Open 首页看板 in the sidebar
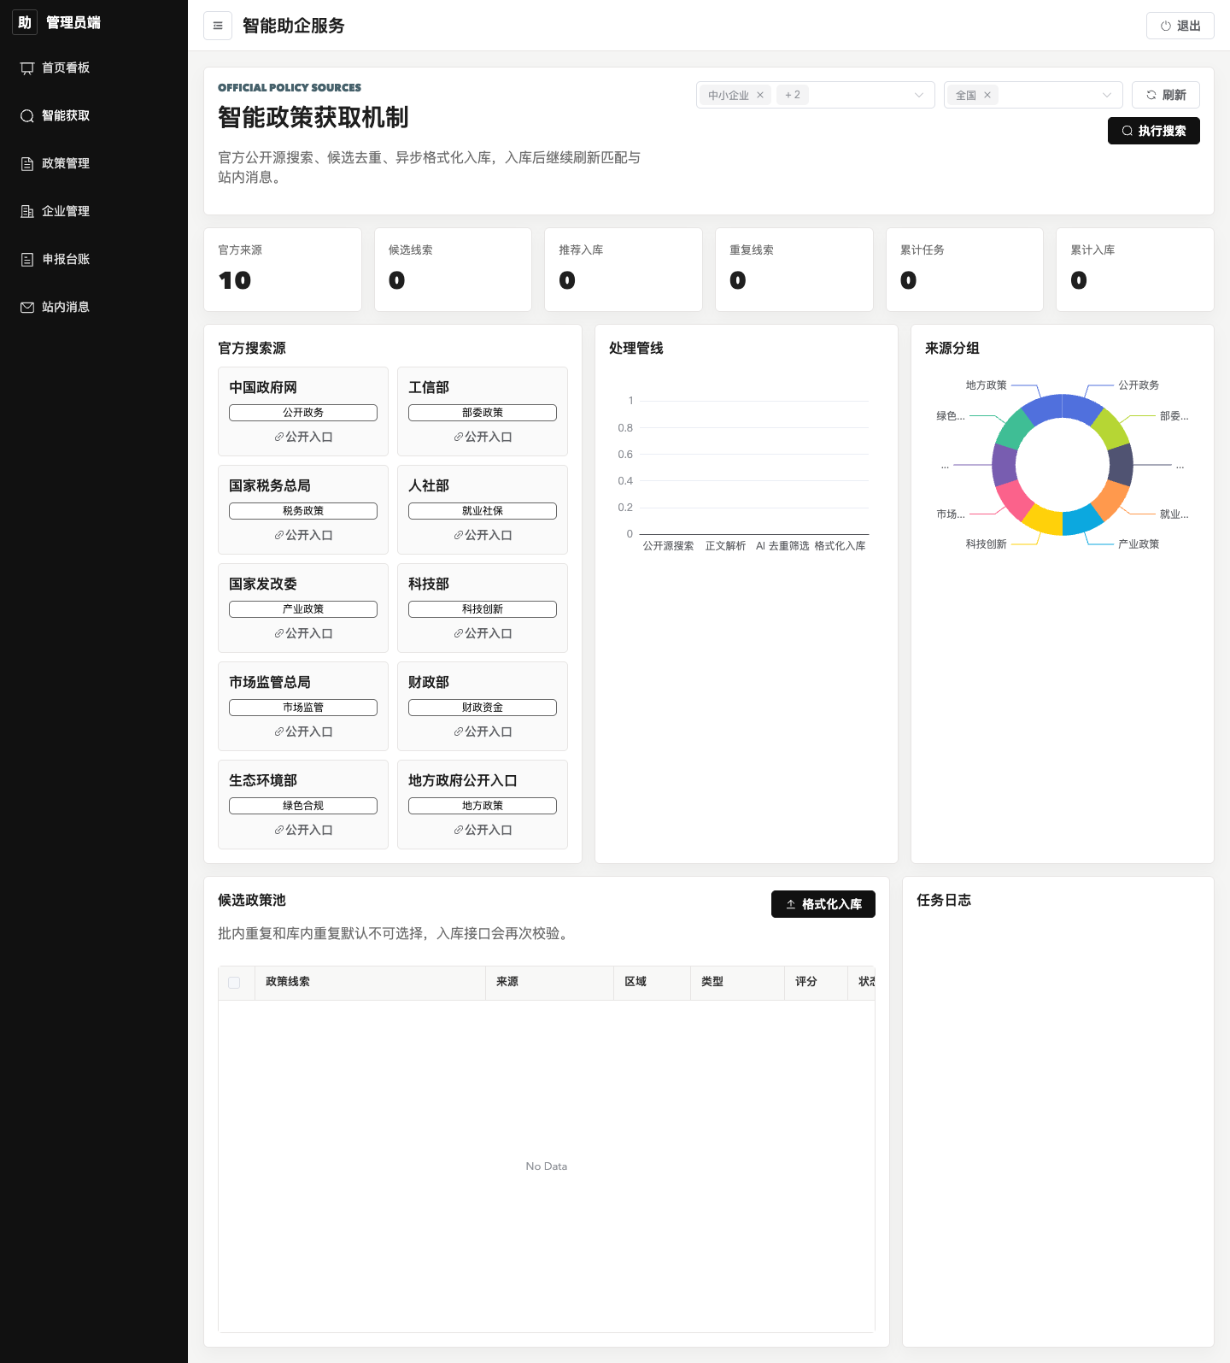The height and width of the screenshot is (1363, 1230). pos(94,68)
